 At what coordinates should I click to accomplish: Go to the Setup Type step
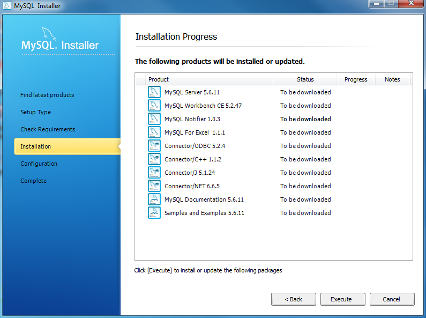(x=35, y=112)
